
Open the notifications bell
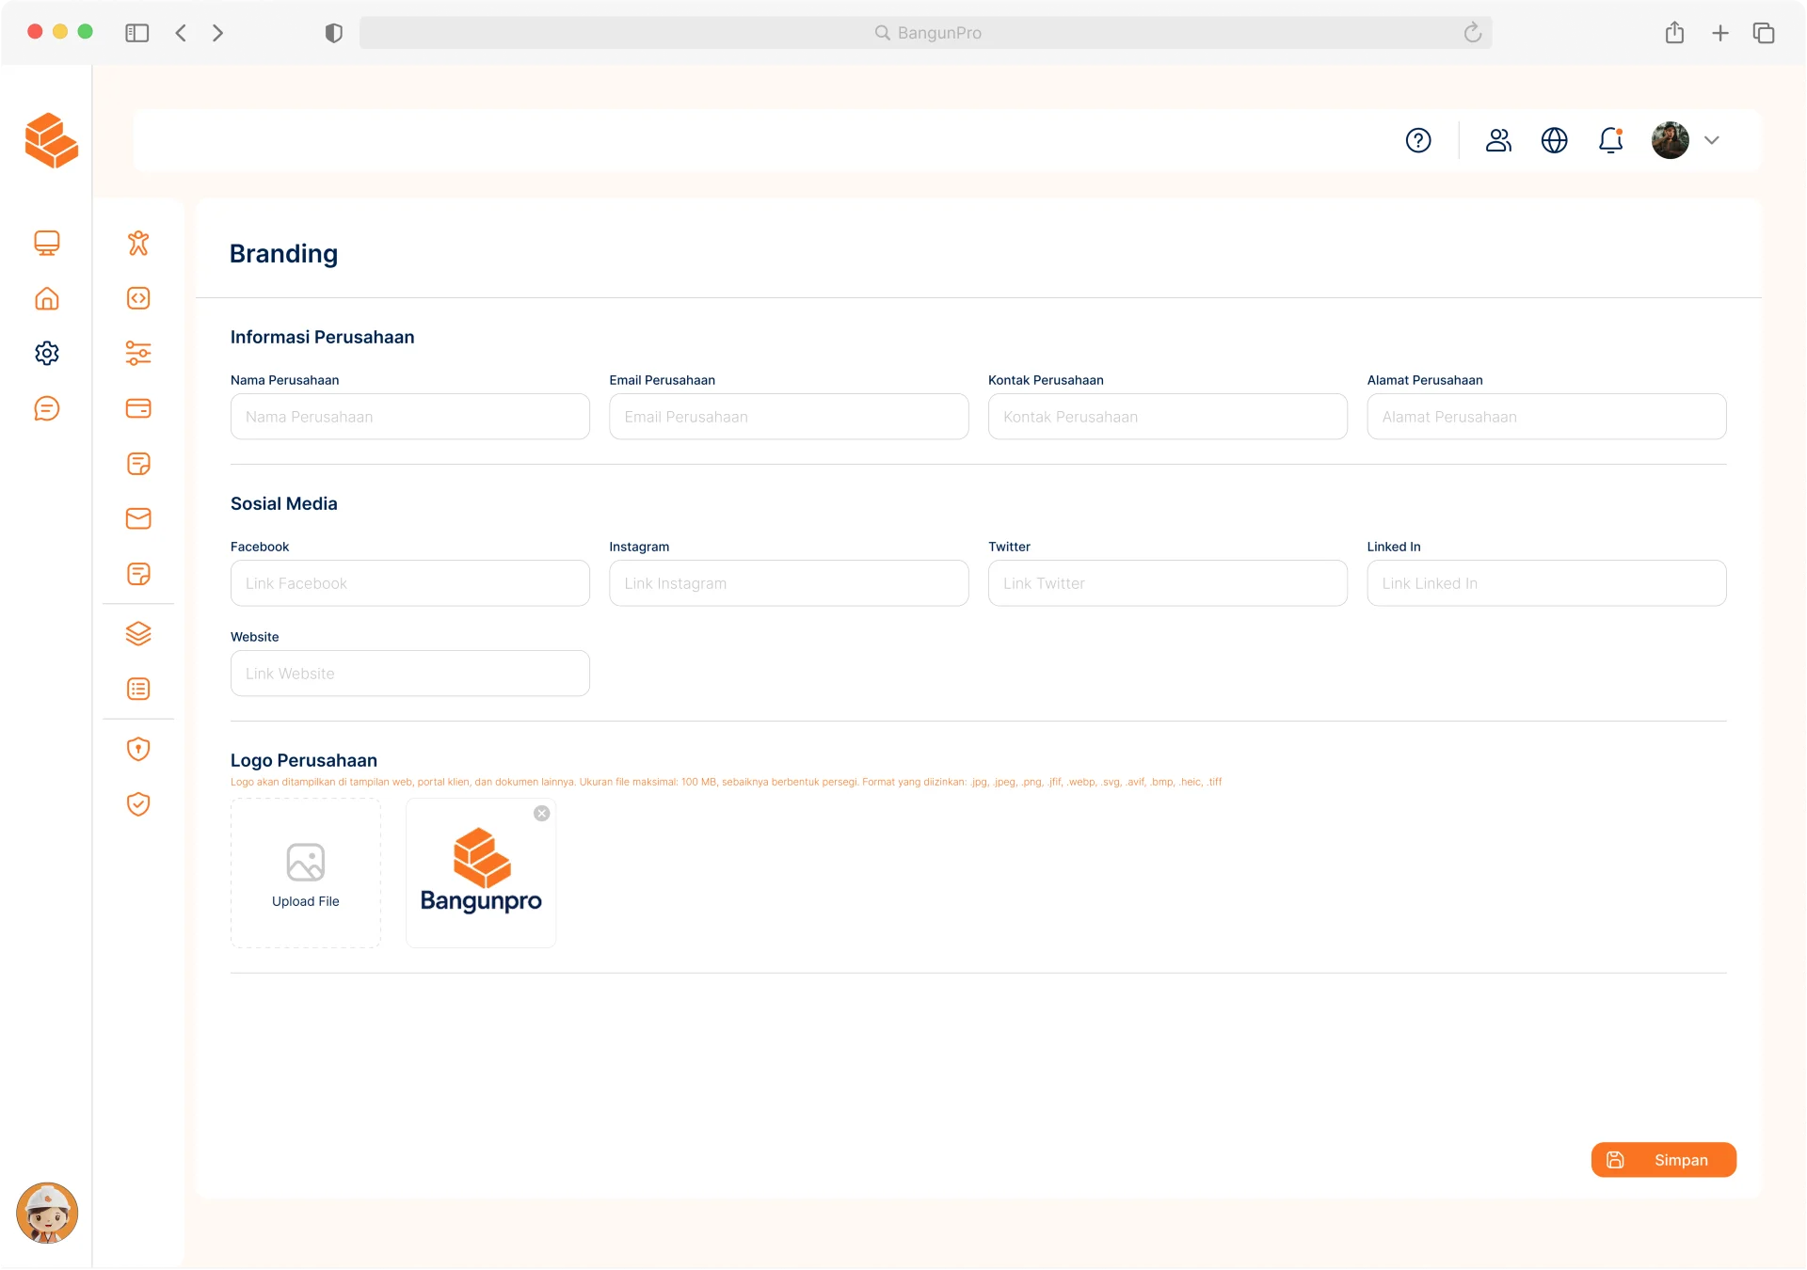tap(1610, 140)
